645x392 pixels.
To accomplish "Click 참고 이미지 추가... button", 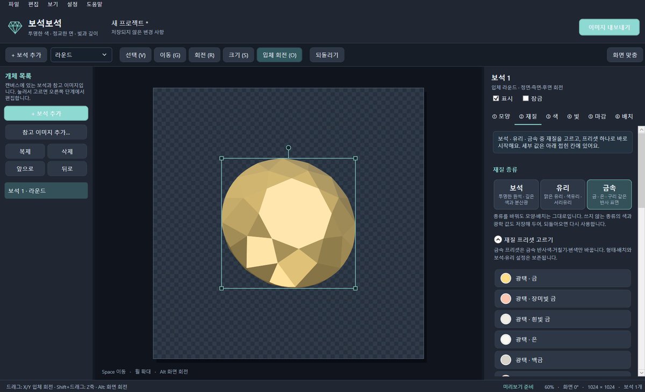I will pyautogui.click(x=46, y=132).
